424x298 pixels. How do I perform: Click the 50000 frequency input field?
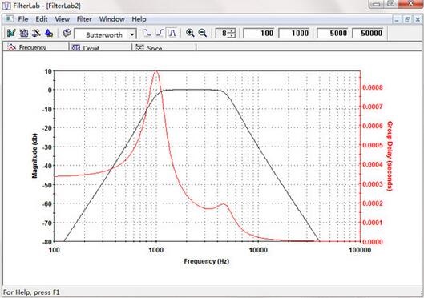[x=368, y=33]
